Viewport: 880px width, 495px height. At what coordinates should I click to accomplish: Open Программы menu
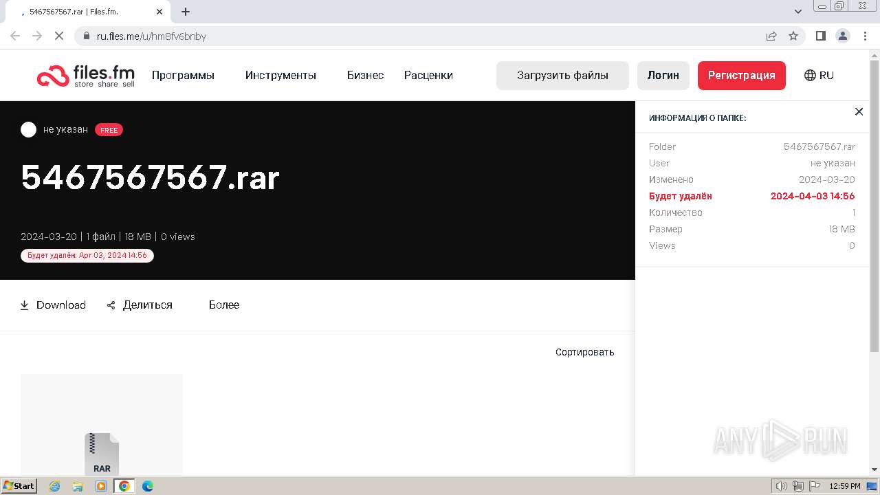pyautogui.click(x=183, y=76)
